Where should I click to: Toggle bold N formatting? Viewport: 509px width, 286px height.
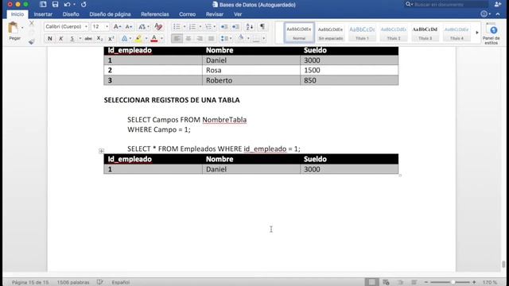pyautogui.click(x=49, y=39)
